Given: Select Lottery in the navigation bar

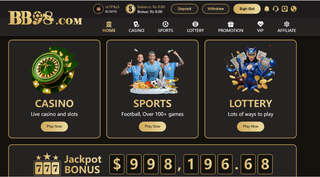Looking at the screenshot, I should (x=196, y=27).
